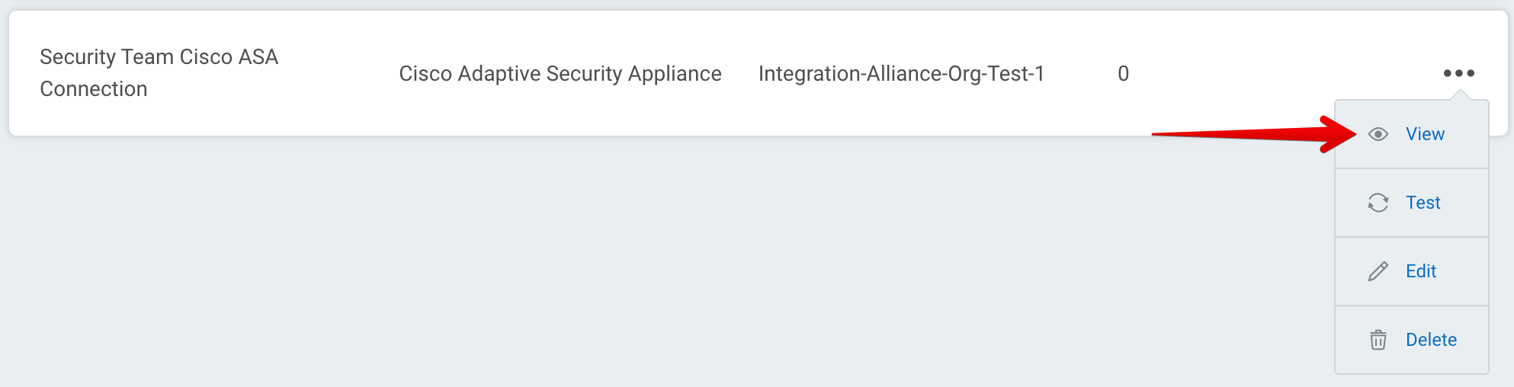Screen dimensions: 1514x387
Task: Select the View text in the menu
Action: (1425, 135)
